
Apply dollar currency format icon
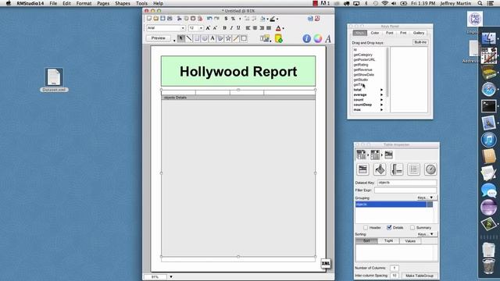pyautogui.click(x=226, y=19)
